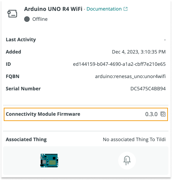Viewport: 172px width, 180px height.
Task: Click the Connectivity Module Firmware row
Action: pyautogui.click(x=86, y=114)
